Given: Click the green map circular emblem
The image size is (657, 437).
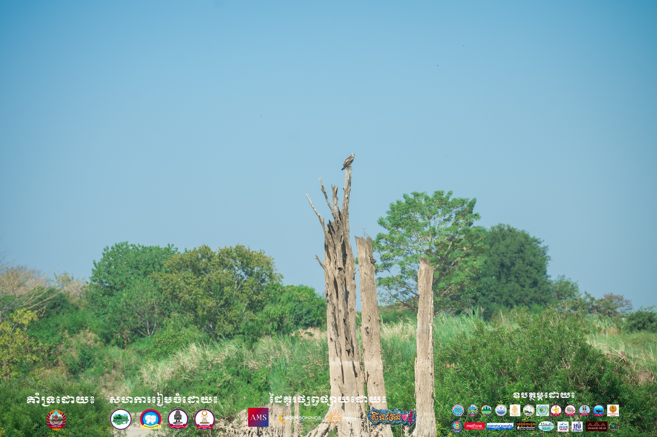Looking at the screenshot, I should pos(121,419).
